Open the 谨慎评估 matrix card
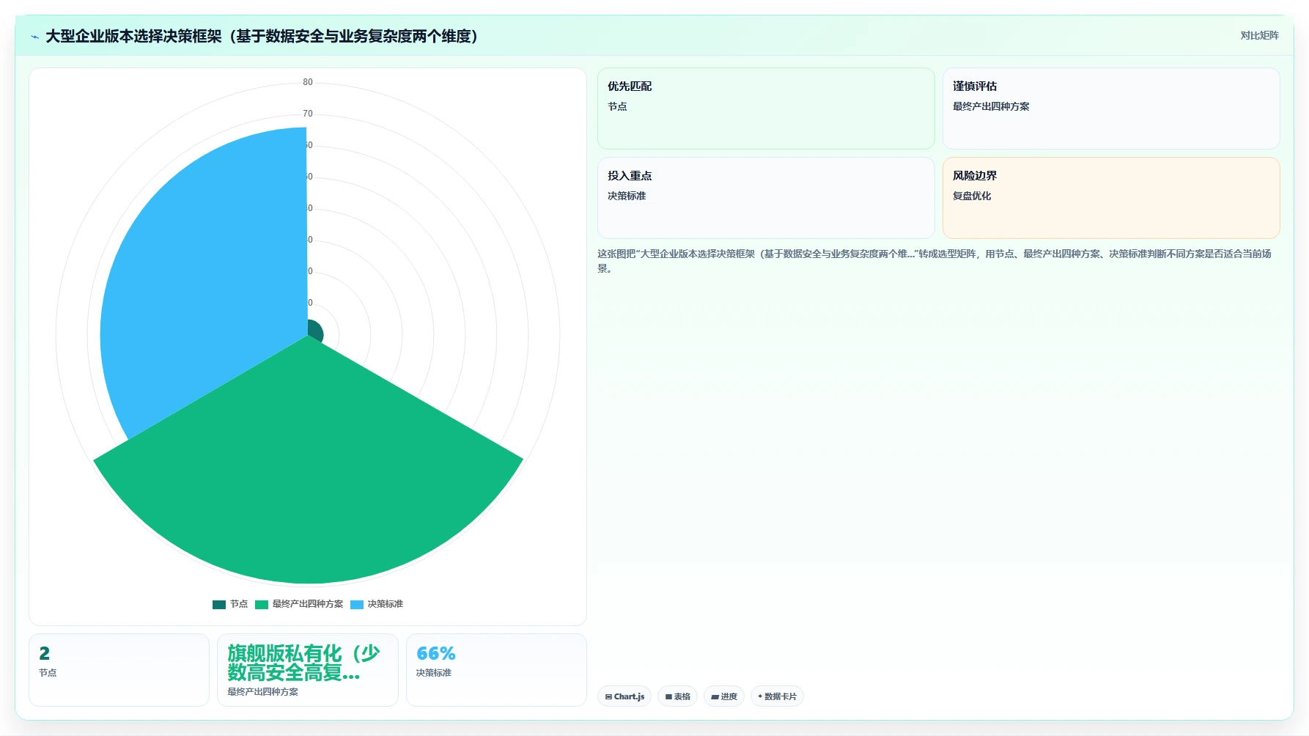The height and width of the screenshot is (736, 1309). pos(1111,108)
